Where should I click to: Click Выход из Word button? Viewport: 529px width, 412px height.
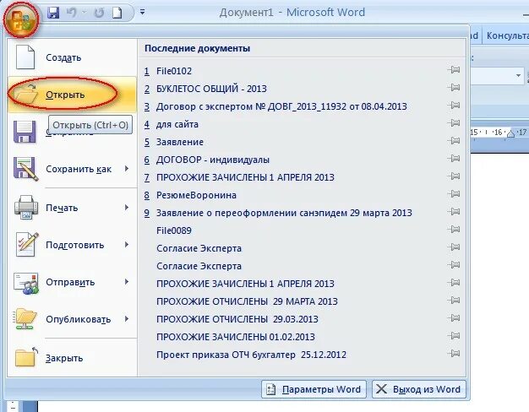(418, 389)
